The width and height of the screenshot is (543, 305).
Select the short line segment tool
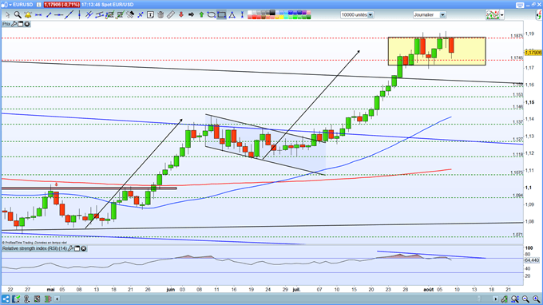(49, 15)
